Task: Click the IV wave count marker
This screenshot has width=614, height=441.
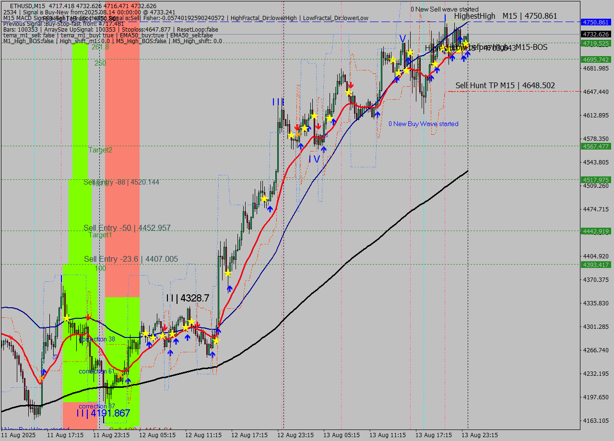Action: click(x=315, y=158)
